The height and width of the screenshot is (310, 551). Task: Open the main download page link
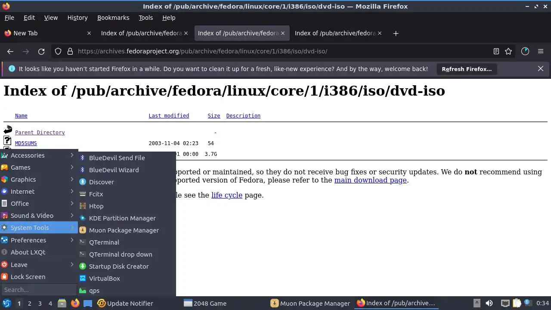point(371,180)
